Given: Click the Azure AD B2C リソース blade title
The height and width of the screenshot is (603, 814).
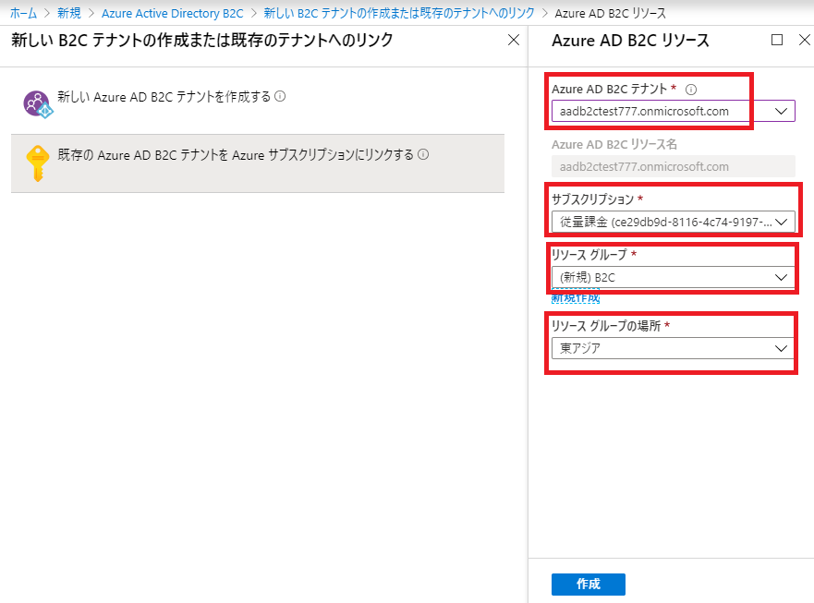Looking at the screenshot, I should 630,40.
